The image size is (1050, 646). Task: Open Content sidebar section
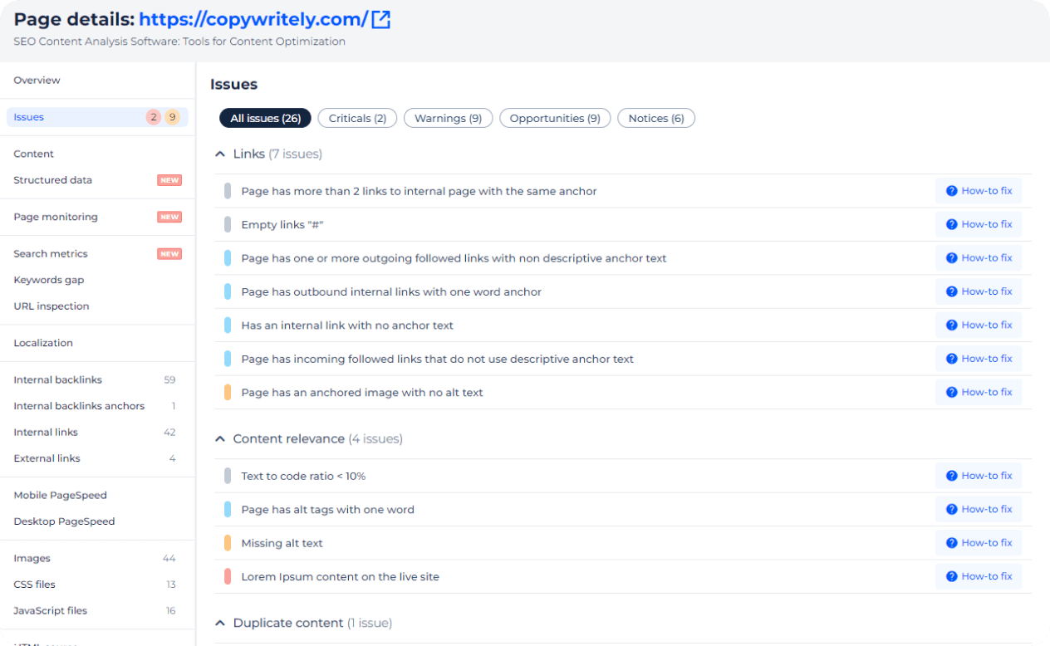(33, 154)
